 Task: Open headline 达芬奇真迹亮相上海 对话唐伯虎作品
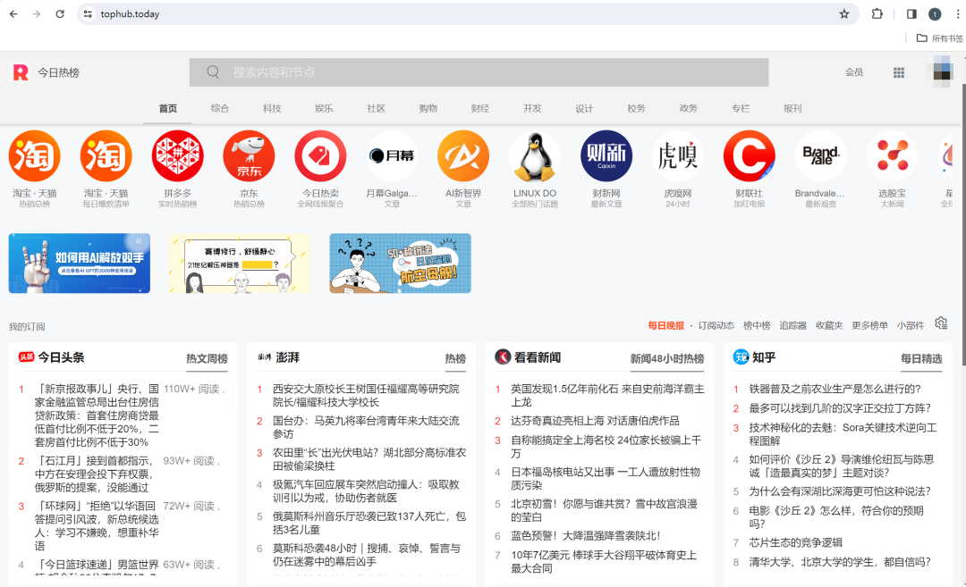pyautogui.click(x=595, y=421)
